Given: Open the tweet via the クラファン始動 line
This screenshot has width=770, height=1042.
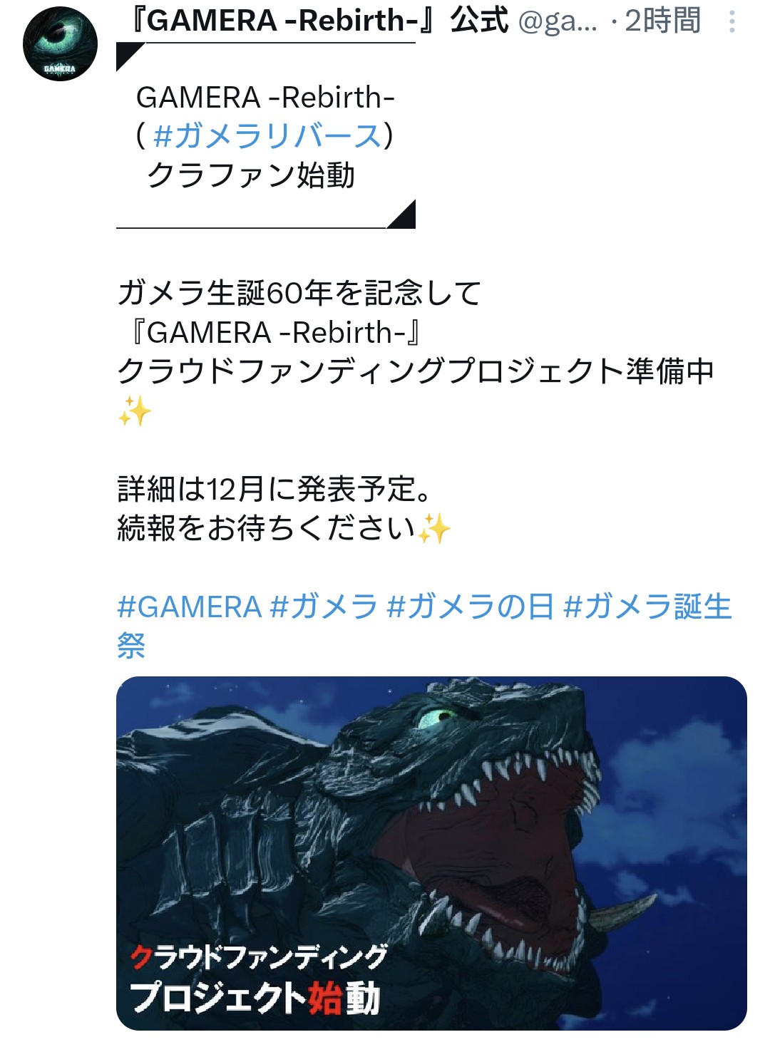Looking at the screenshot, I should click(x=250, y=175).
